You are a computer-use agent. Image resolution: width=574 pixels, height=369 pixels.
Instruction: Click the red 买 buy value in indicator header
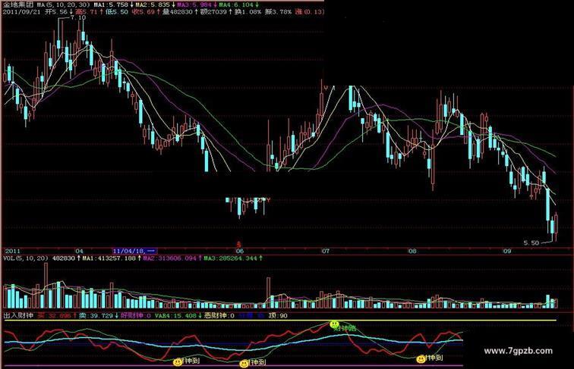[54, 316]
